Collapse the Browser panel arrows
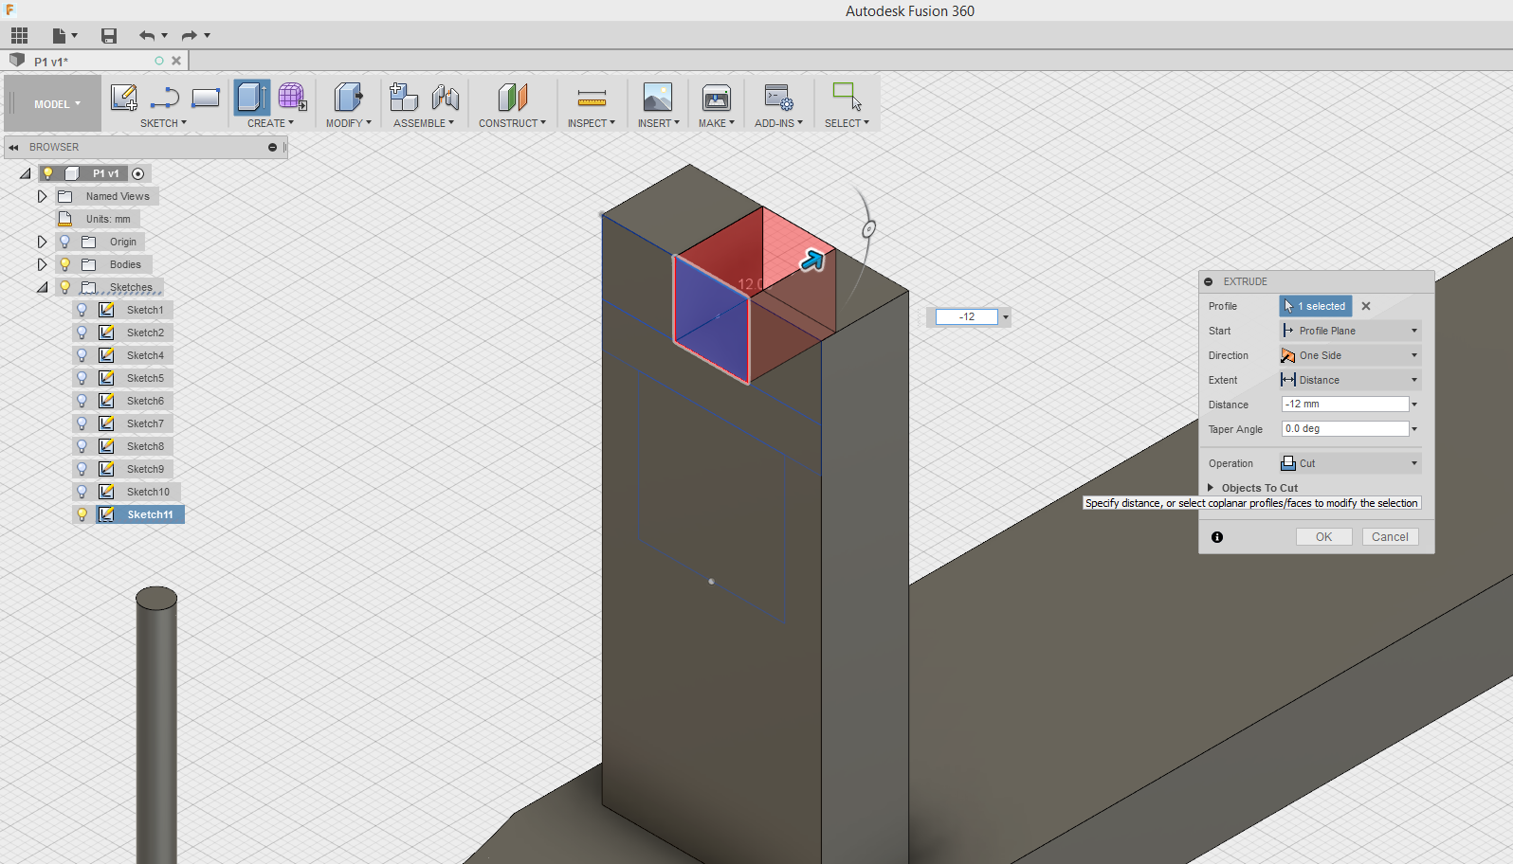Screen dimensions: 1513x864 click(x=13, y=148)
